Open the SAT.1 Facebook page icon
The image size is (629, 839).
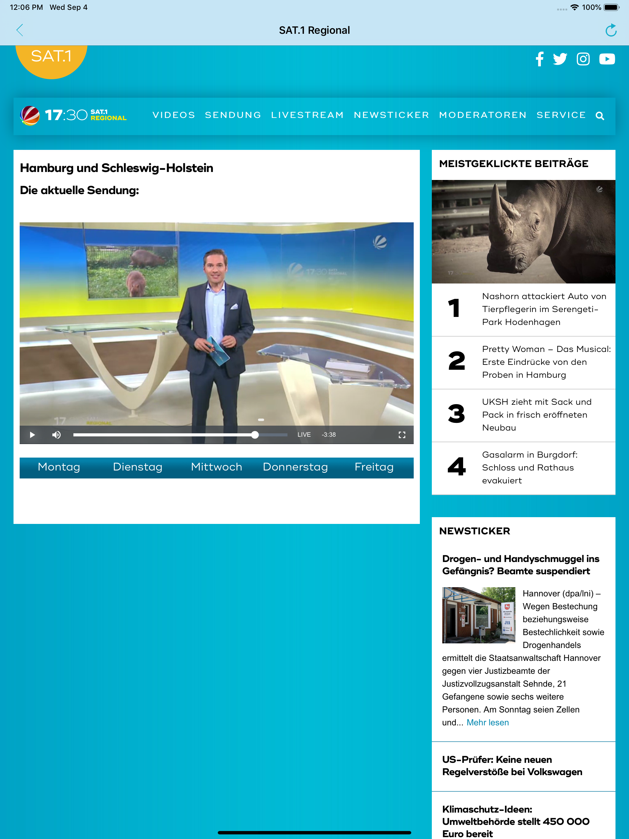539,59
